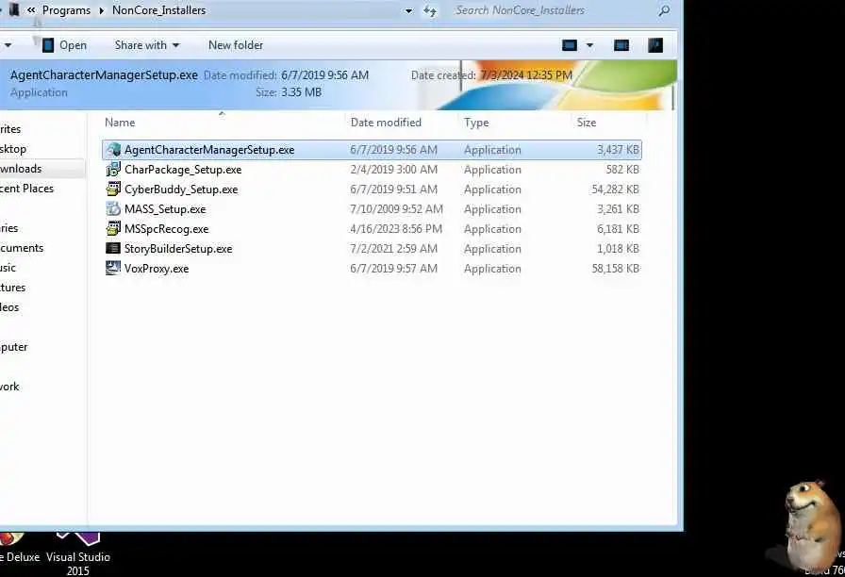Click the 54,282 KB size of CyberBuddy_Setup.exe
Screen dimensions: 845x577
coord(615,190)
